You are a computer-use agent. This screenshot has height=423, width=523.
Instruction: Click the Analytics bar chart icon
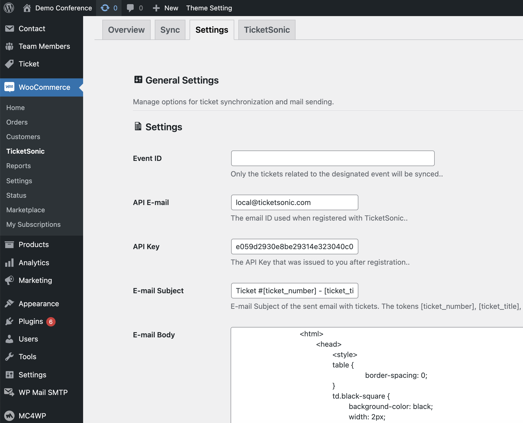tap(10, 263)
